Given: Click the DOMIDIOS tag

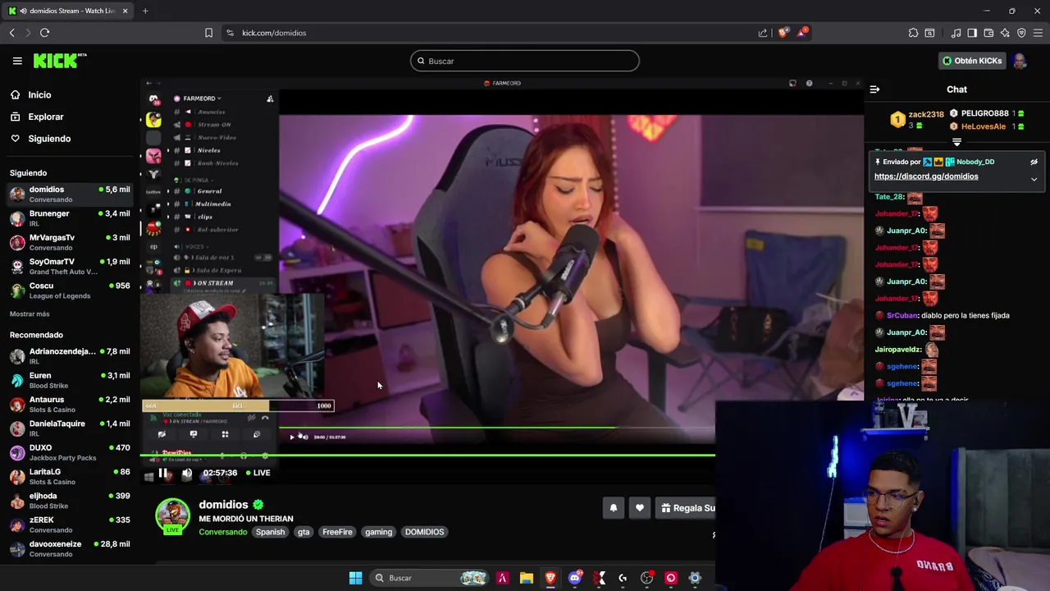Looking at the screenshot, I should click(424, 532).
